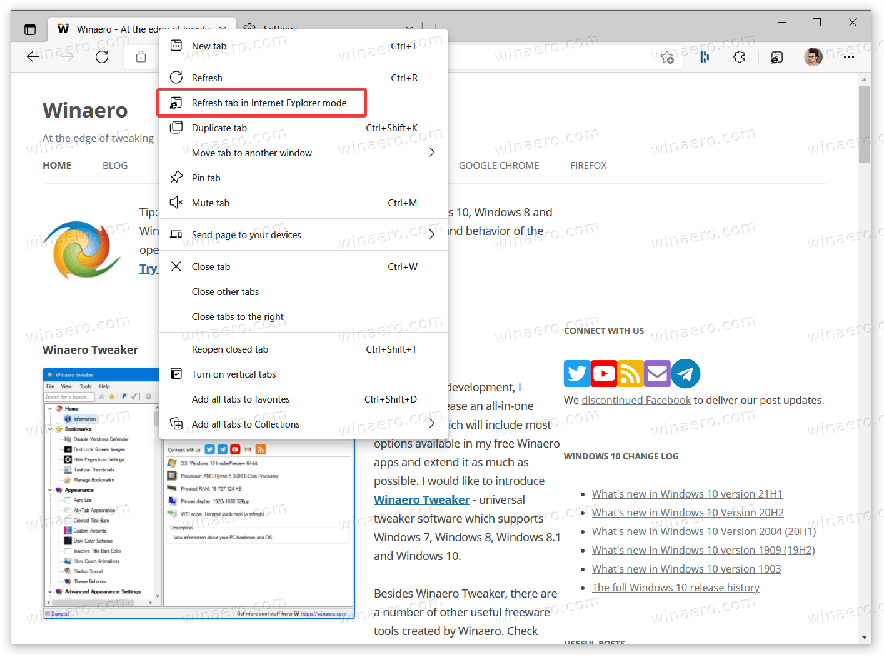Open 'The full Windows 10 release history' link
Image resolution: width=884 pixels, height=657 pixels.
pyautogui.click(x=675, y=587)
